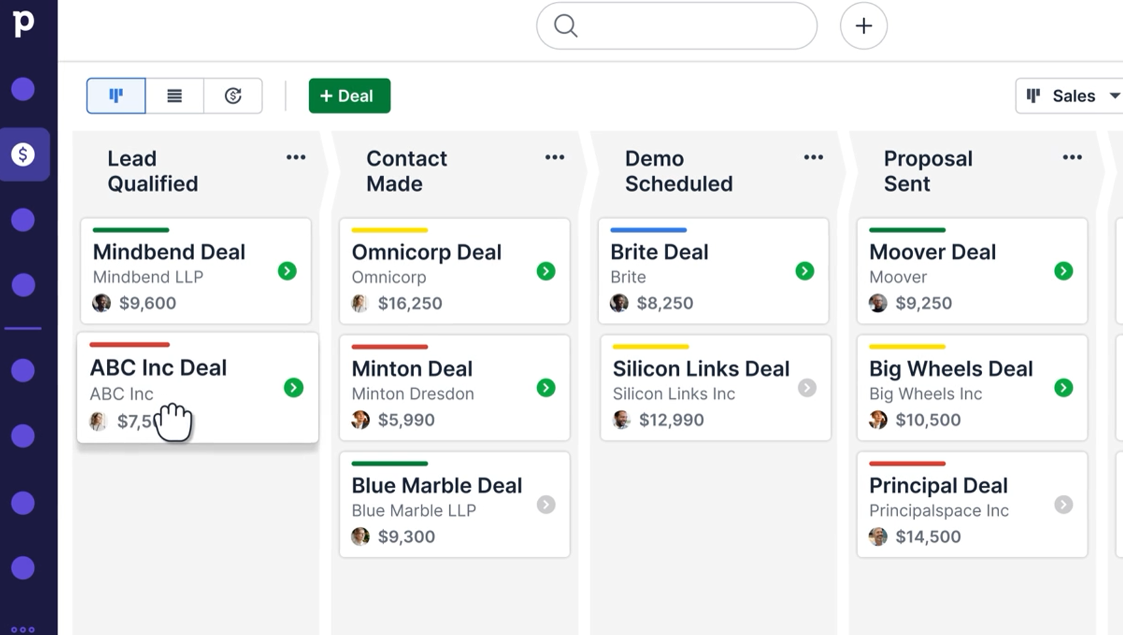Select the Deals dollar sidebar icon
Screen dimensions: 1123x635
click(23, 155)
